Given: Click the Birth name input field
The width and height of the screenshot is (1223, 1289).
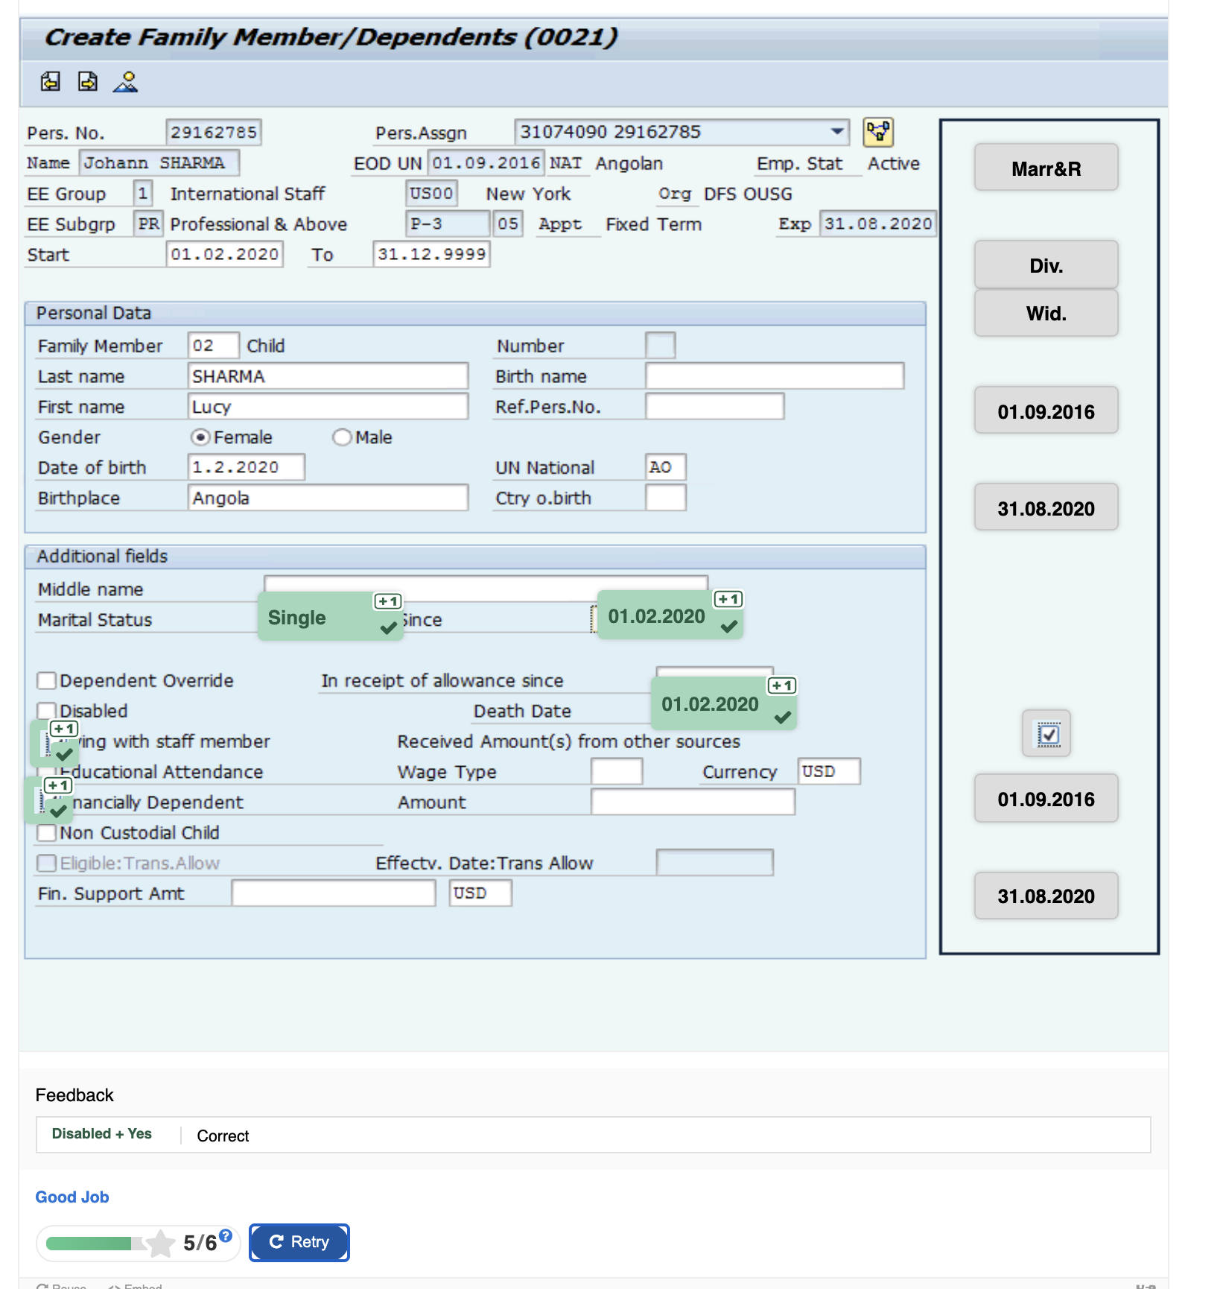Looking at the screenshot, I should [x=775, y=376].
